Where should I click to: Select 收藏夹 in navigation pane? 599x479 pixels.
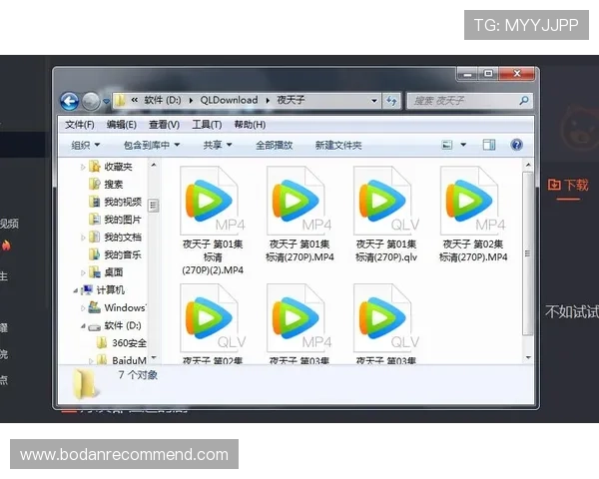118,167
